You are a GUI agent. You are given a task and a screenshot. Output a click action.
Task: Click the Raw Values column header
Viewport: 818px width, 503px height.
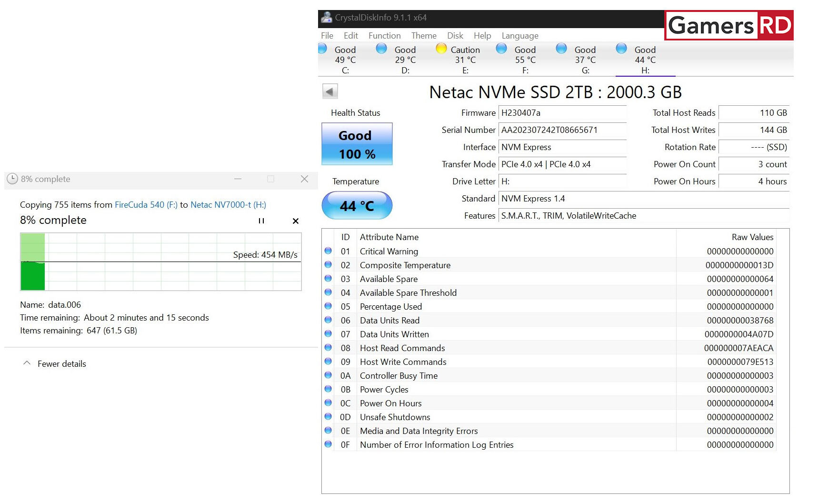(x=752, y=237)
